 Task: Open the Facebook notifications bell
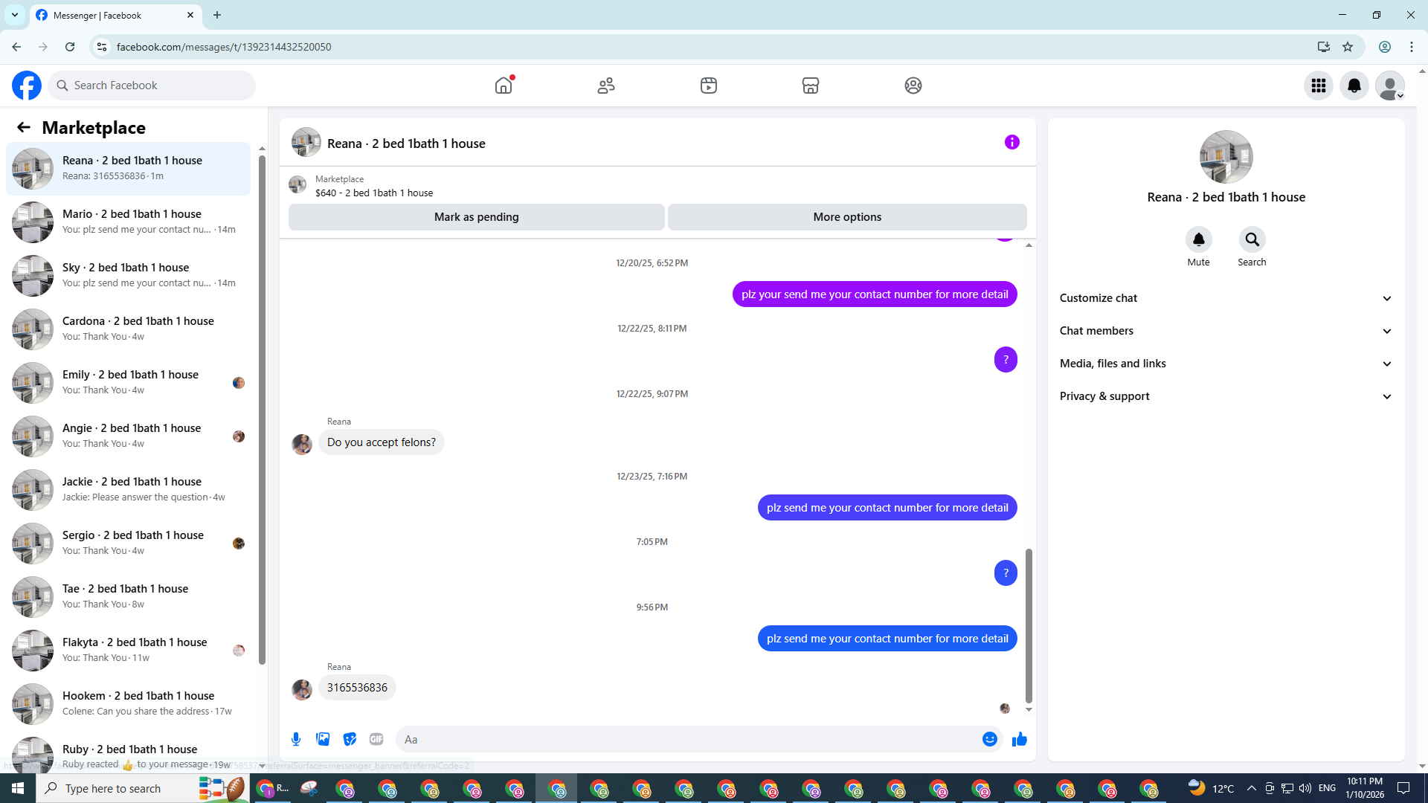pyautogui.click(x=1354, y=86)
